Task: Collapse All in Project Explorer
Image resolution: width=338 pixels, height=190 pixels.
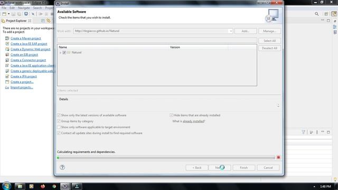Action: point(43,21)
